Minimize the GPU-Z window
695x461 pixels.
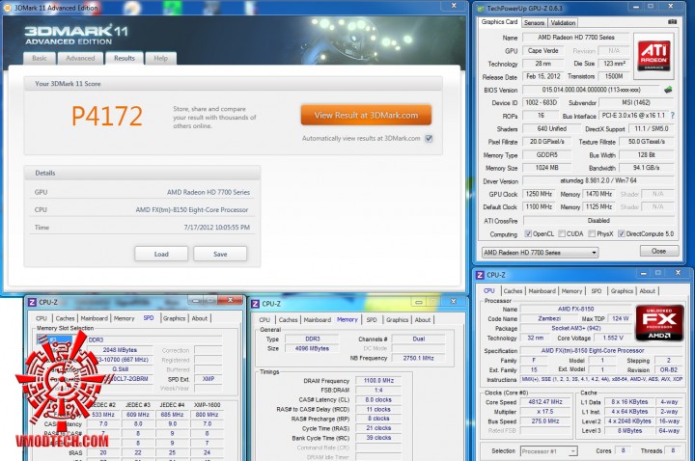[636, 7]
